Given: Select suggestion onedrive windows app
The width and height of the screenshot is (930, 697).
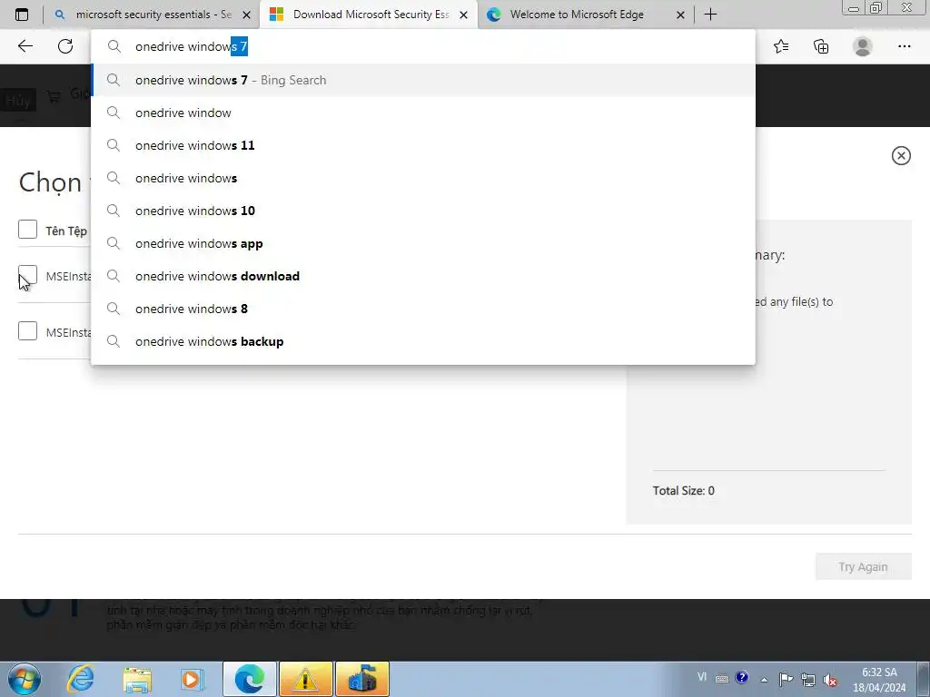Looking at the screenshot, I should pyautogui.click(x=423, y=243).
